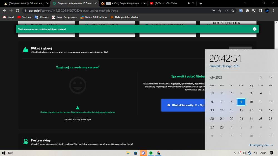Click the taskbar clock 20:42

(263, 153)
